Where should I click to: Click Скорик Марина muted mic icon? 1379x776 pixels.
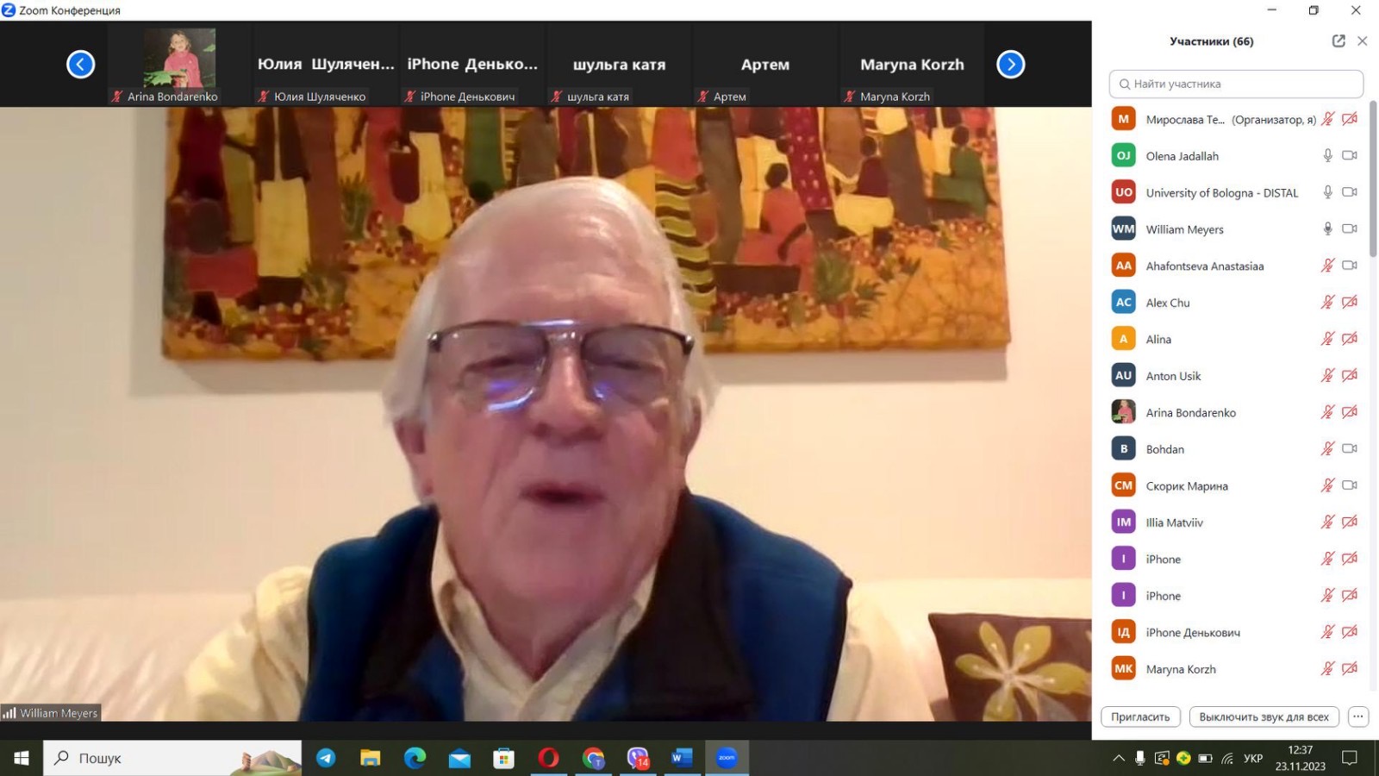click(x=1328, y=485)
